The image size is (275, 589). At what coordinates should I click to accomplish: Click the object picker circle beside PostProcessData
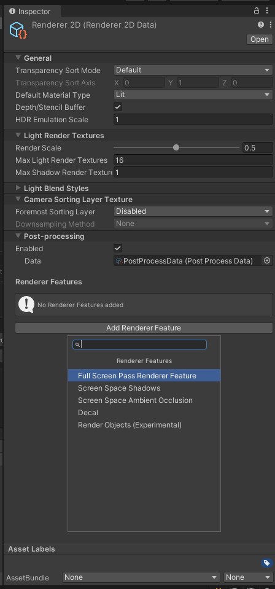tap(267, 260)
